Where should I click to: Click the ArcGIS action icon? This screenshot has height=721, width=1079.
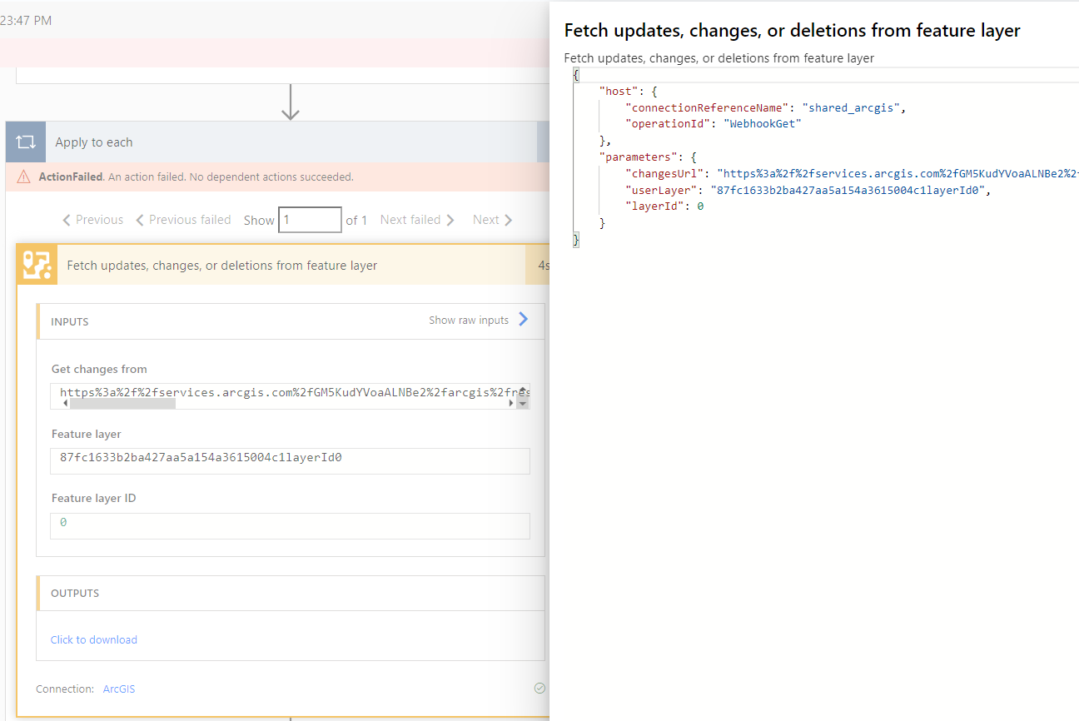click(37, 266)
